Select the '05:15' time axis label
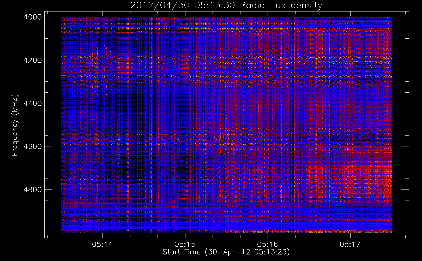Viewport: 422px width, 261px height. [x=185, y=244]
